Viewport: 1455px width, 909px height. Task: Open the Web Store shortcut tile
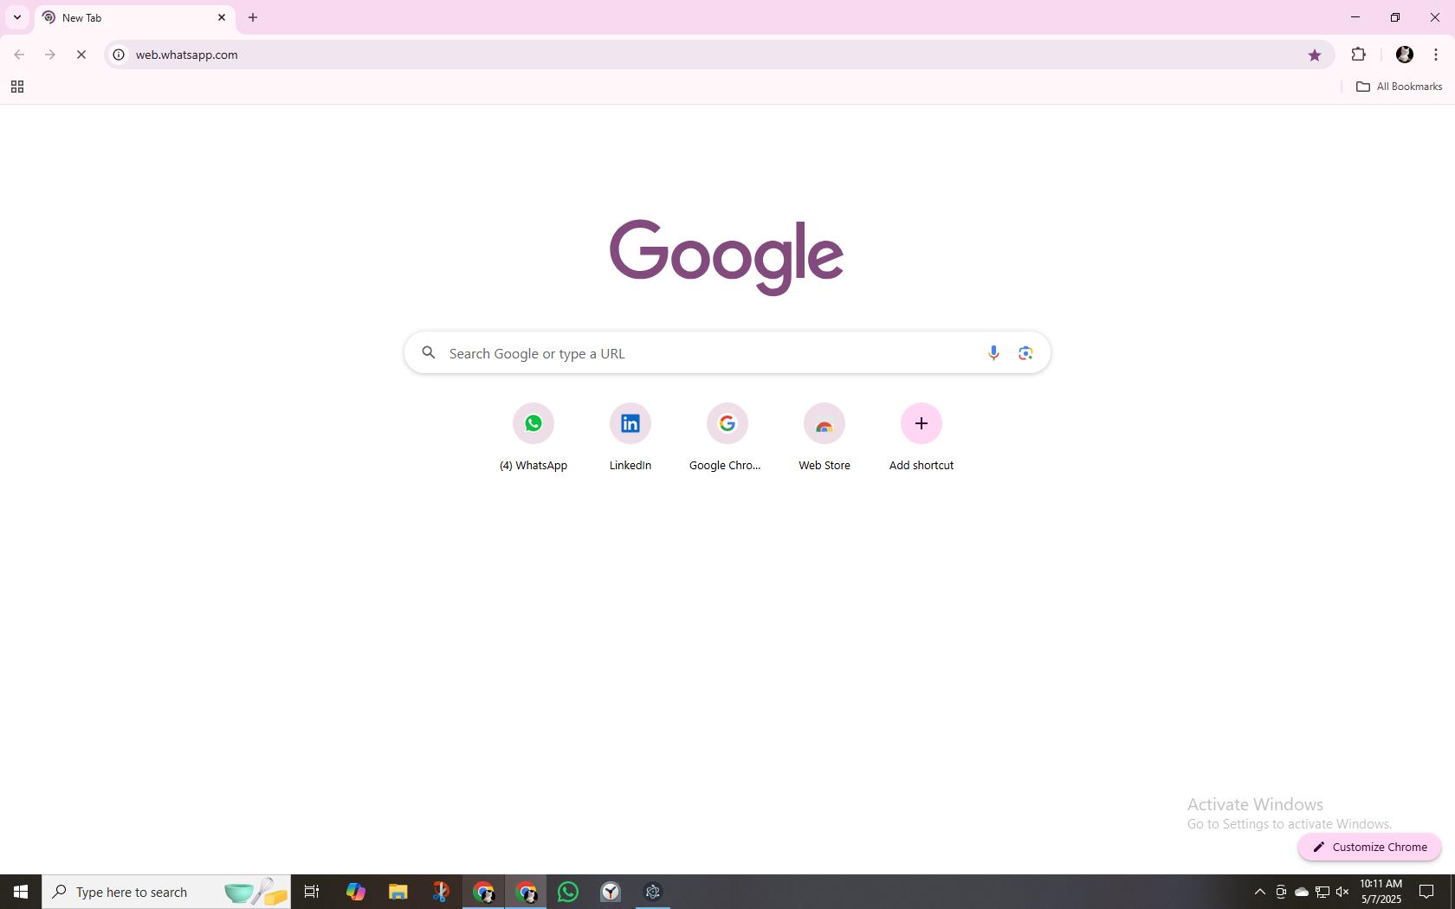(824, 438)
